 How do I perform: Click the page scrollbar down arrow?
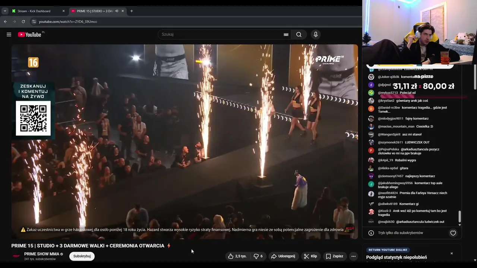(x=475, y=260)
